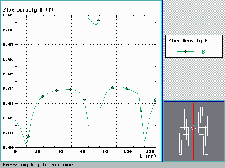Click the data marker near L=62 mm
This screenshot has height=168, width=225.
pyautogui.click(x=84, y=100)
